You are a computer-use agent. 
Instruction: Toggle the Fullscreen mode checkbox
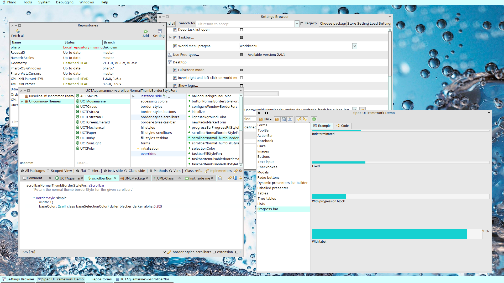tap(241, 70)
